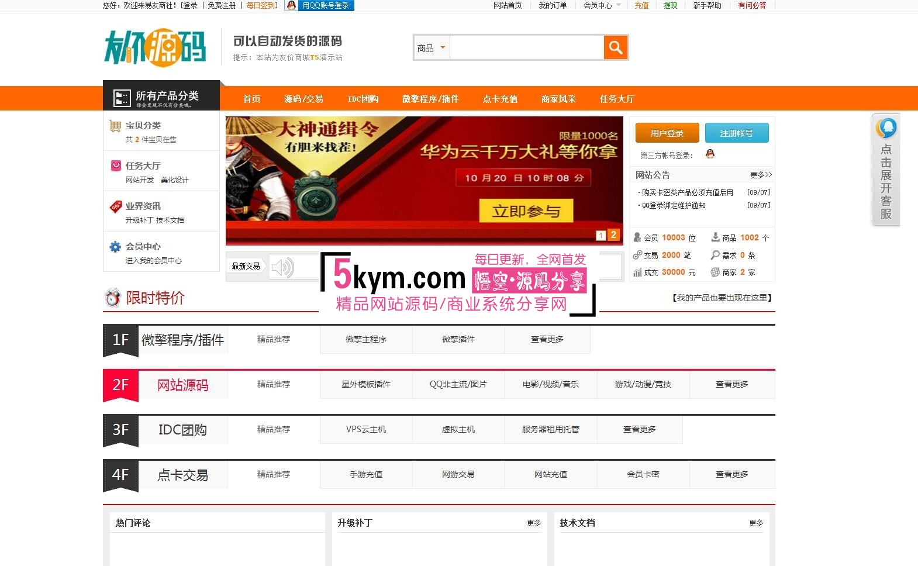
Task: Select 任务大厅 in navigation bar
Action: [x=617, y=99]
